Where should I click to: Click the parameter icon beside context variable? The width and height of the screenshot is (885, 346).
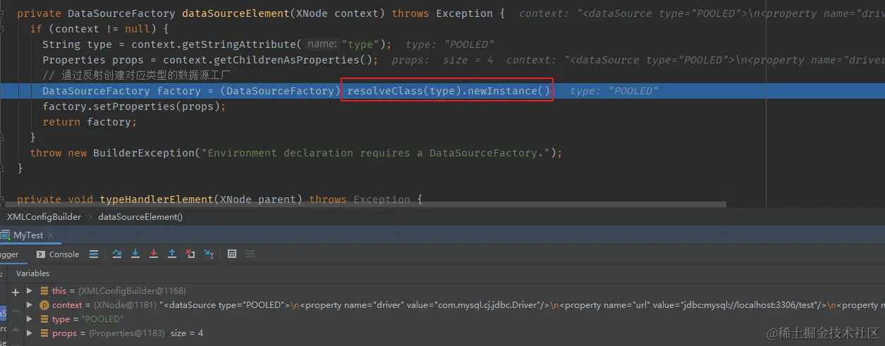pyautogui.click(x=44, y=305)
